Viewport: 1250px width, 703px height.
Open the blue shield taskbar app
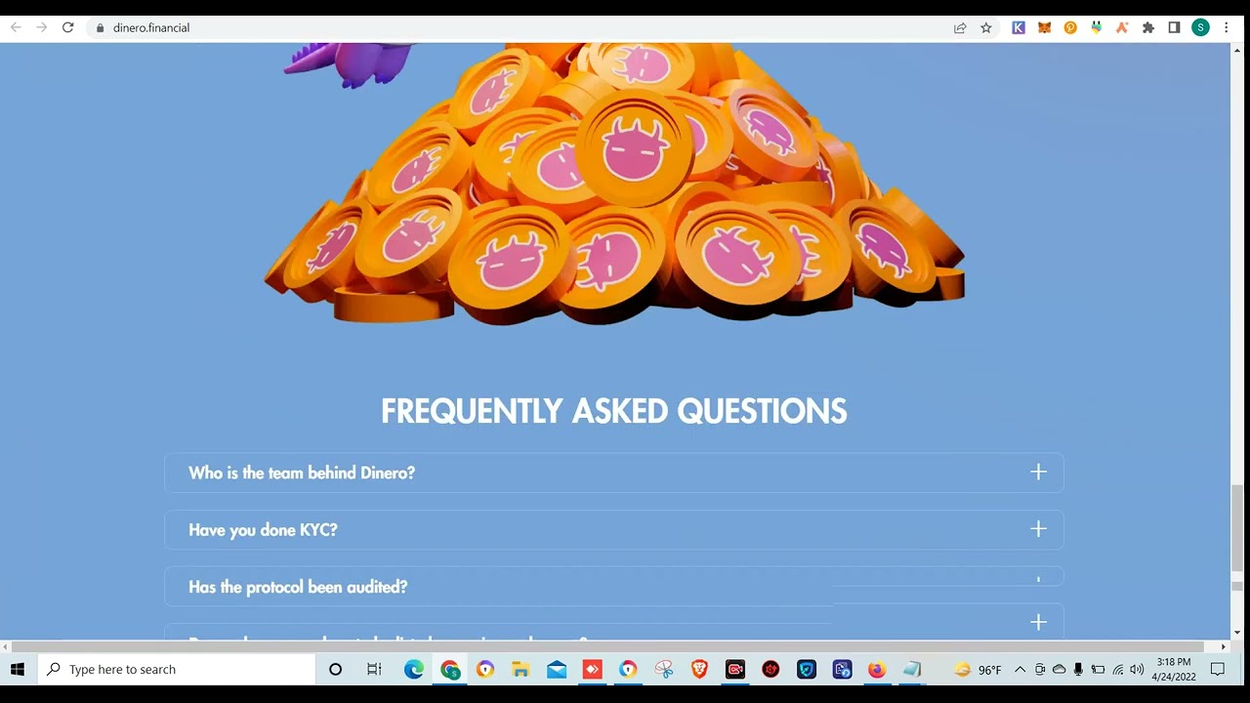click(x=807, y=669)
